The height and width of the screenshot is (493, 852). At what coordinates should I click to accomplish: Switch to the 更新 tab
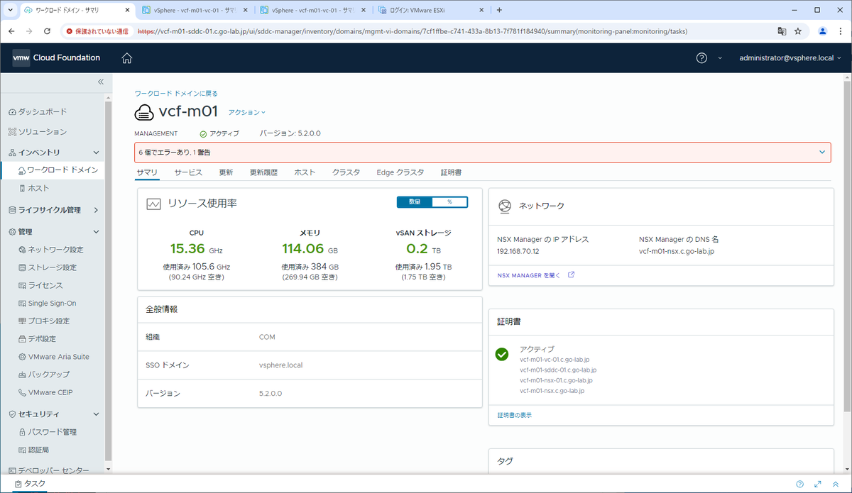(226, 172)
